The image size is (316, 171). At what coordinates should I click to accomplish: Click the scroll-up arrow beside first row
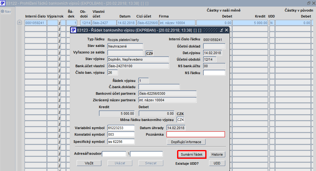[19, 23]
